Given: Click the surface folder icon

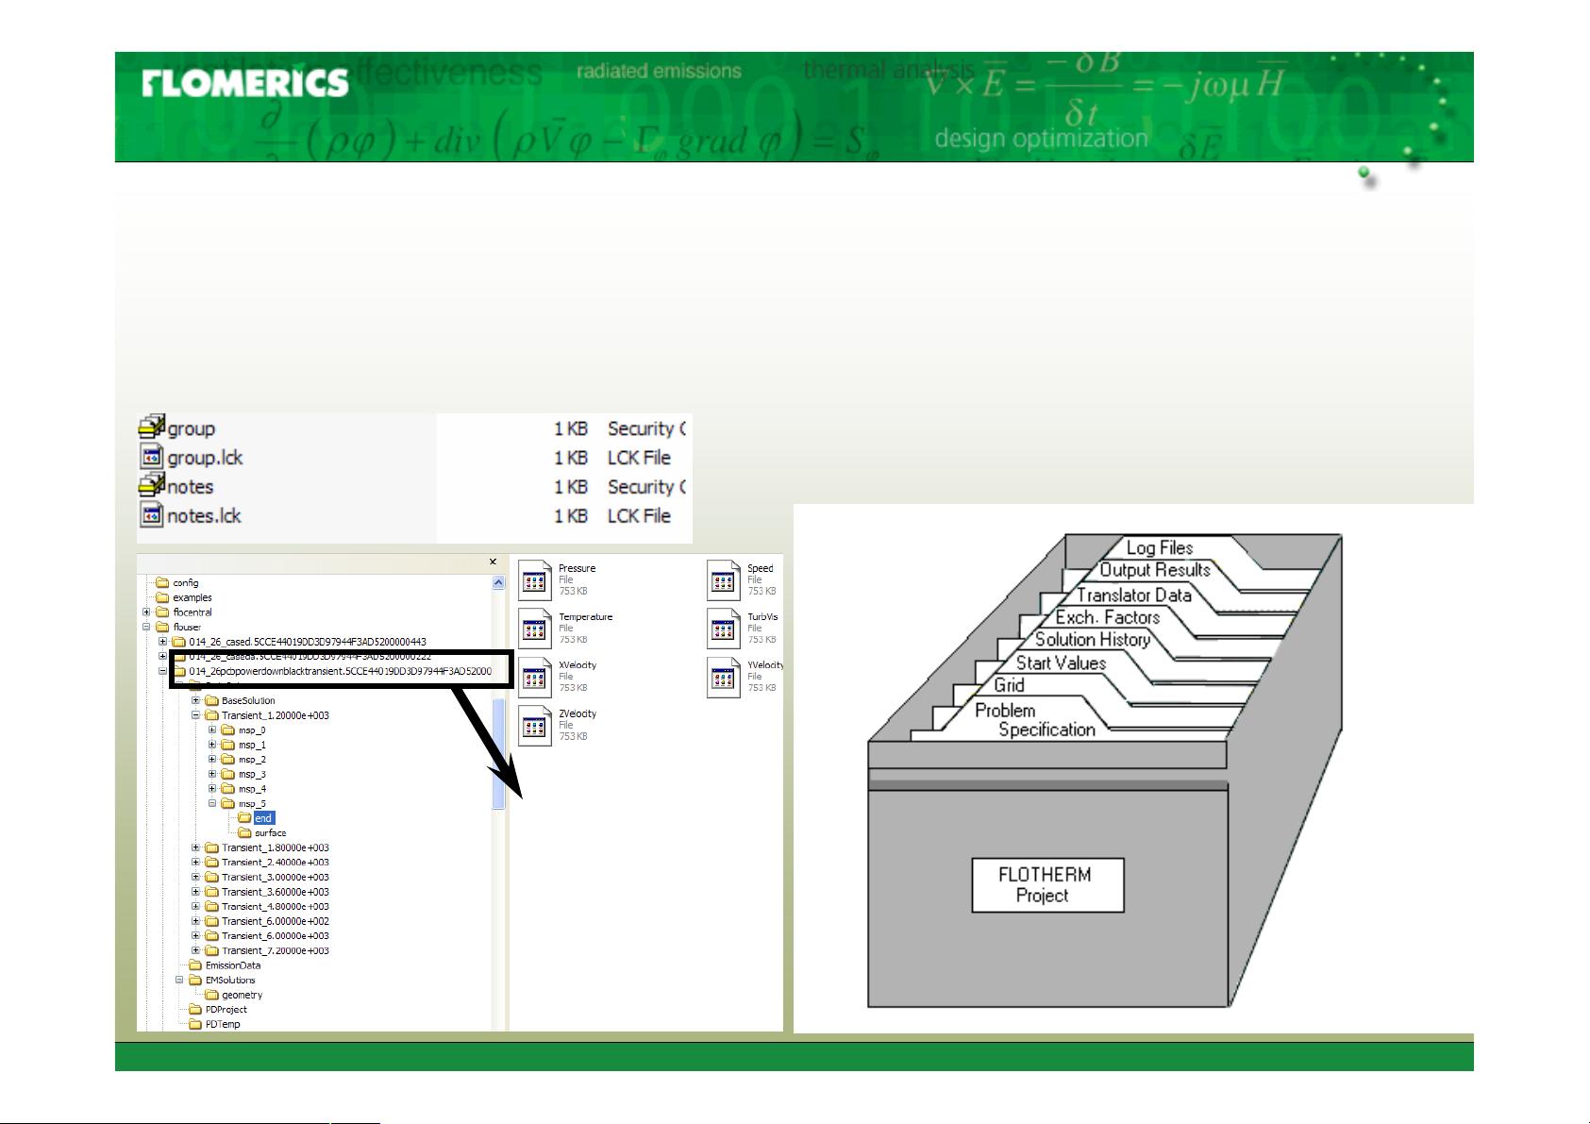Looking at the screenshot, I should tap(244, 833).
